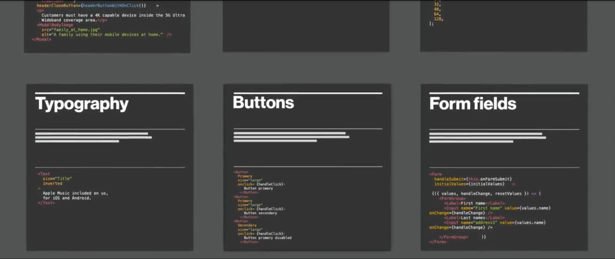The image size is (615, 259).
Task: Click "Customers must have a 4K capable device" line
Action: pyautogui.click(x=113, y=15)
